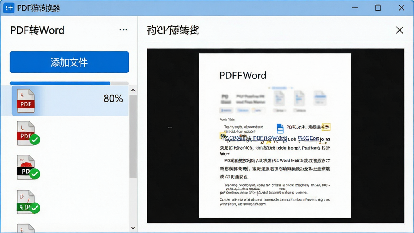
Task: Click the 80% progress text
Action: tap(113, 99)
